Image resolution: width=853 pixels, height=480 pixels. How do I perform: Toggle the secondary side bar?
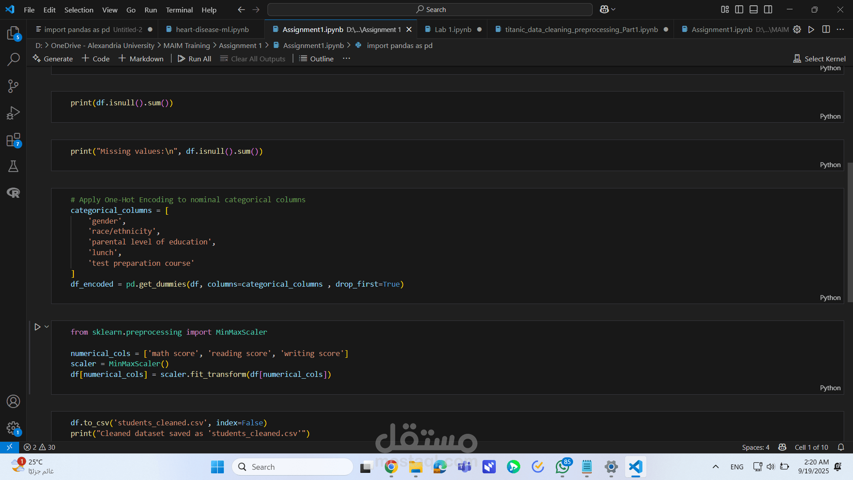[768, 9]
